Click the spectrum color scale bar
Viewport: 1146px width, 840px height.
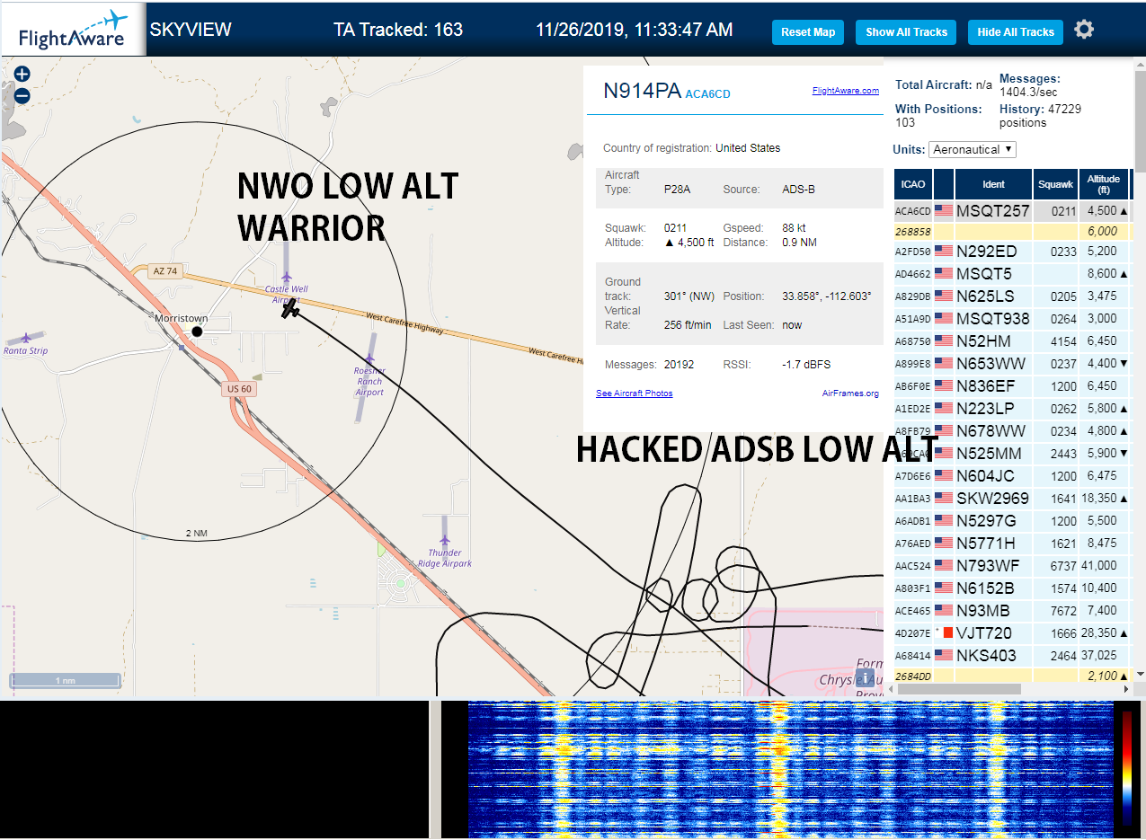1127,769
